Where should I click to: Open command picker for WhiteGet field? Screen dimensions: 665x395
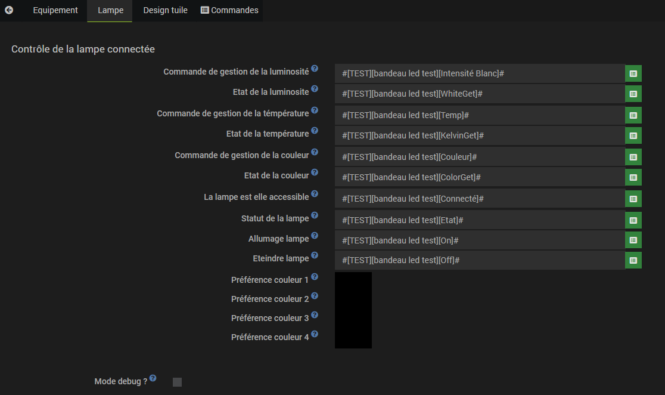pos(633,94)
